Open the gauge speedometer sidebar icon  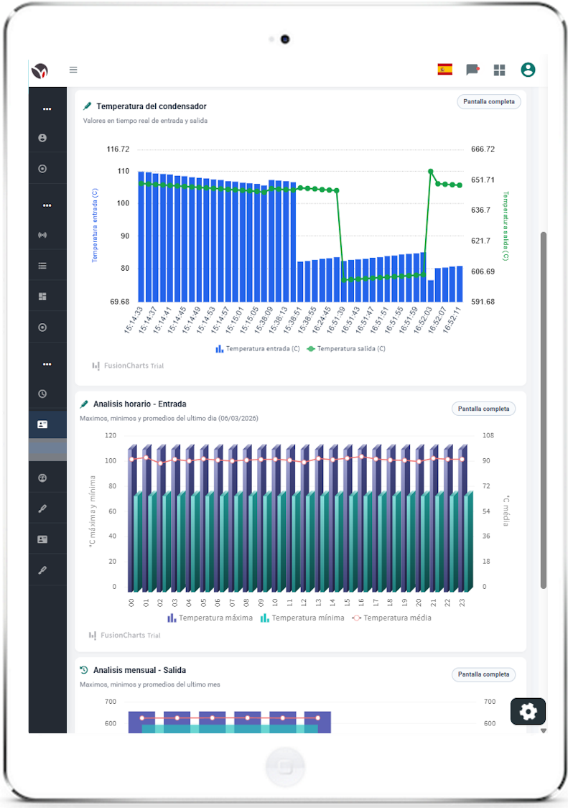pos(43,478)
